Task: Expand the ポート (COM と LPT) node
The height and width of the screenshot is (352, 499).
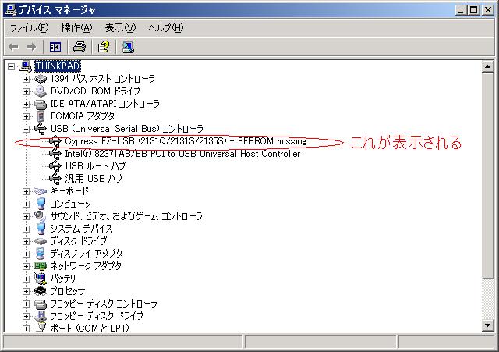Action: pos(26,329)
